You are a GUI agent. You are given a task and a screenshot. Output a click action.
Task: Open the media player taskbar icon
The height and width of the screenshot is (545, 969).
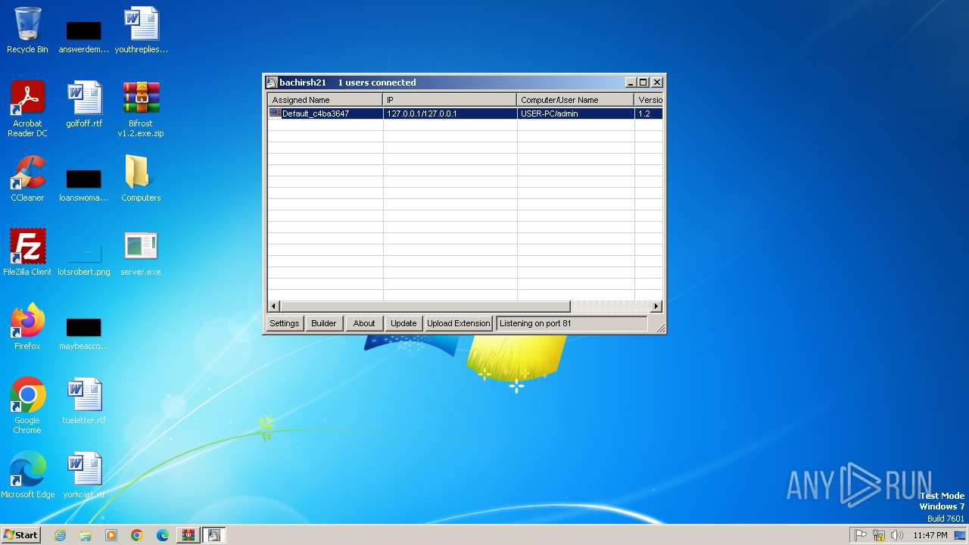point(111,535)
